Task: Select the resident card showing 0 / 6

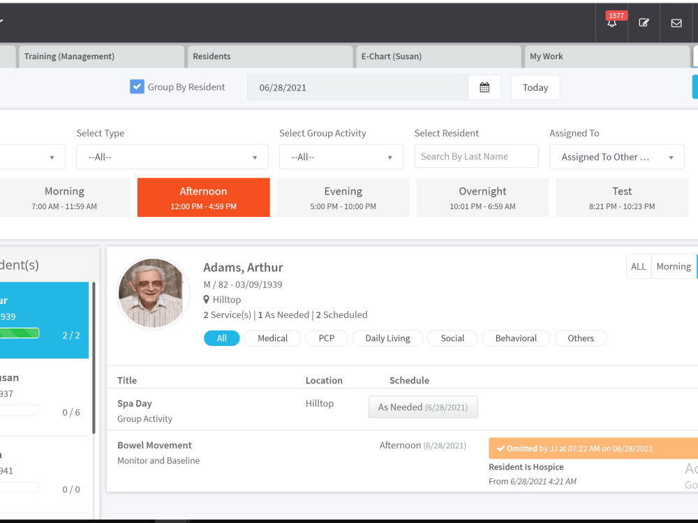Action: tap(44, 397)
